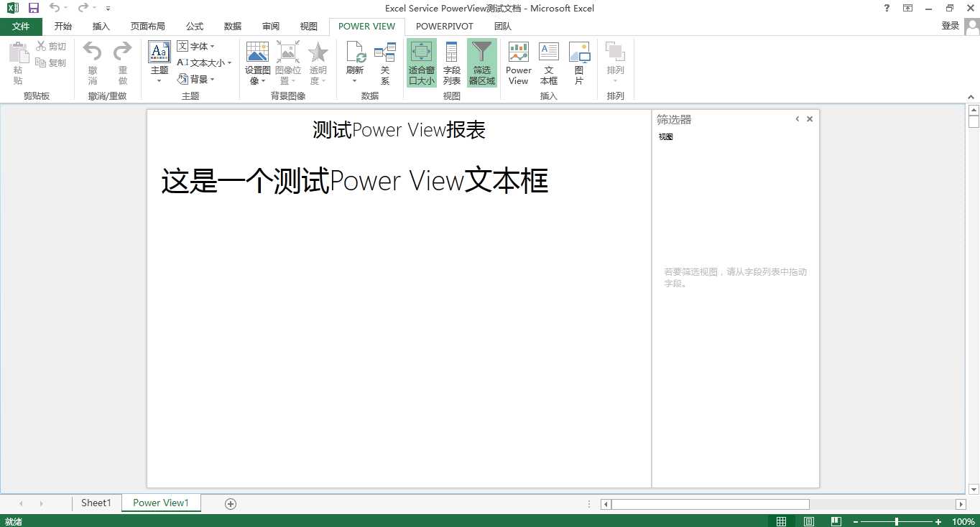Switch to the Sheet1 worksheet tab
This screenshot has width=980, height=527.
tap(96, 503)
